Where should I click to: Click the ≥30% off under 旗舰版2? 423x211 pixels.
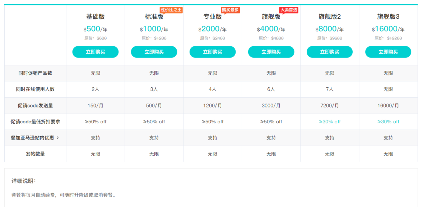pos(329,121)
